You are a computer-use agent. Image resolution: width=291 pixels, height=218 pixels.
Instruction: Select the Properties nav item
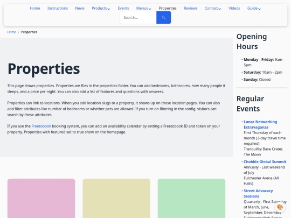pyautogui.click(x=168, y=8)
